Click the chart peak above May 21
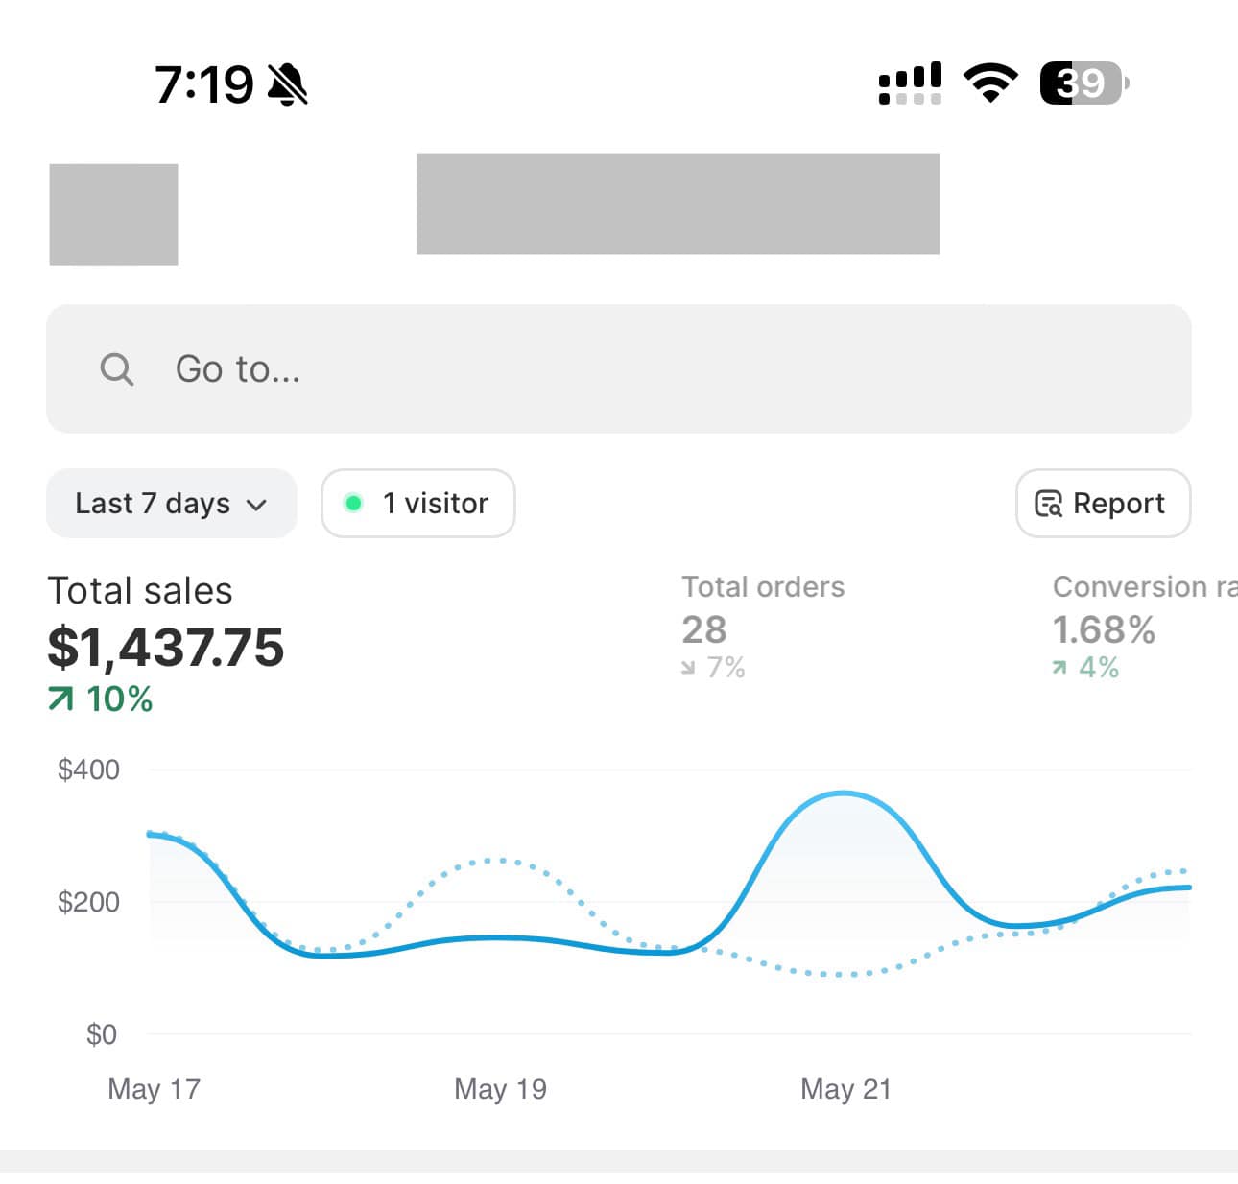Screen dimensions: 1238x1184 tap(844, 794)
